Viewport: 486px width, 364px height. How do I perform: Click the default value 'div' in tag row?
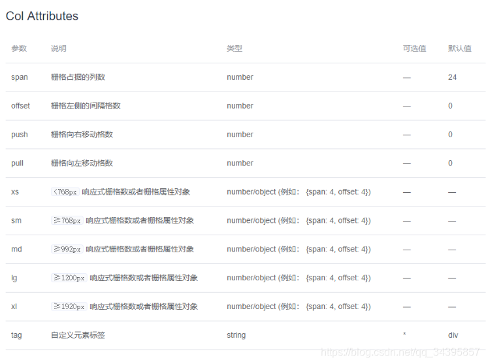453,335
